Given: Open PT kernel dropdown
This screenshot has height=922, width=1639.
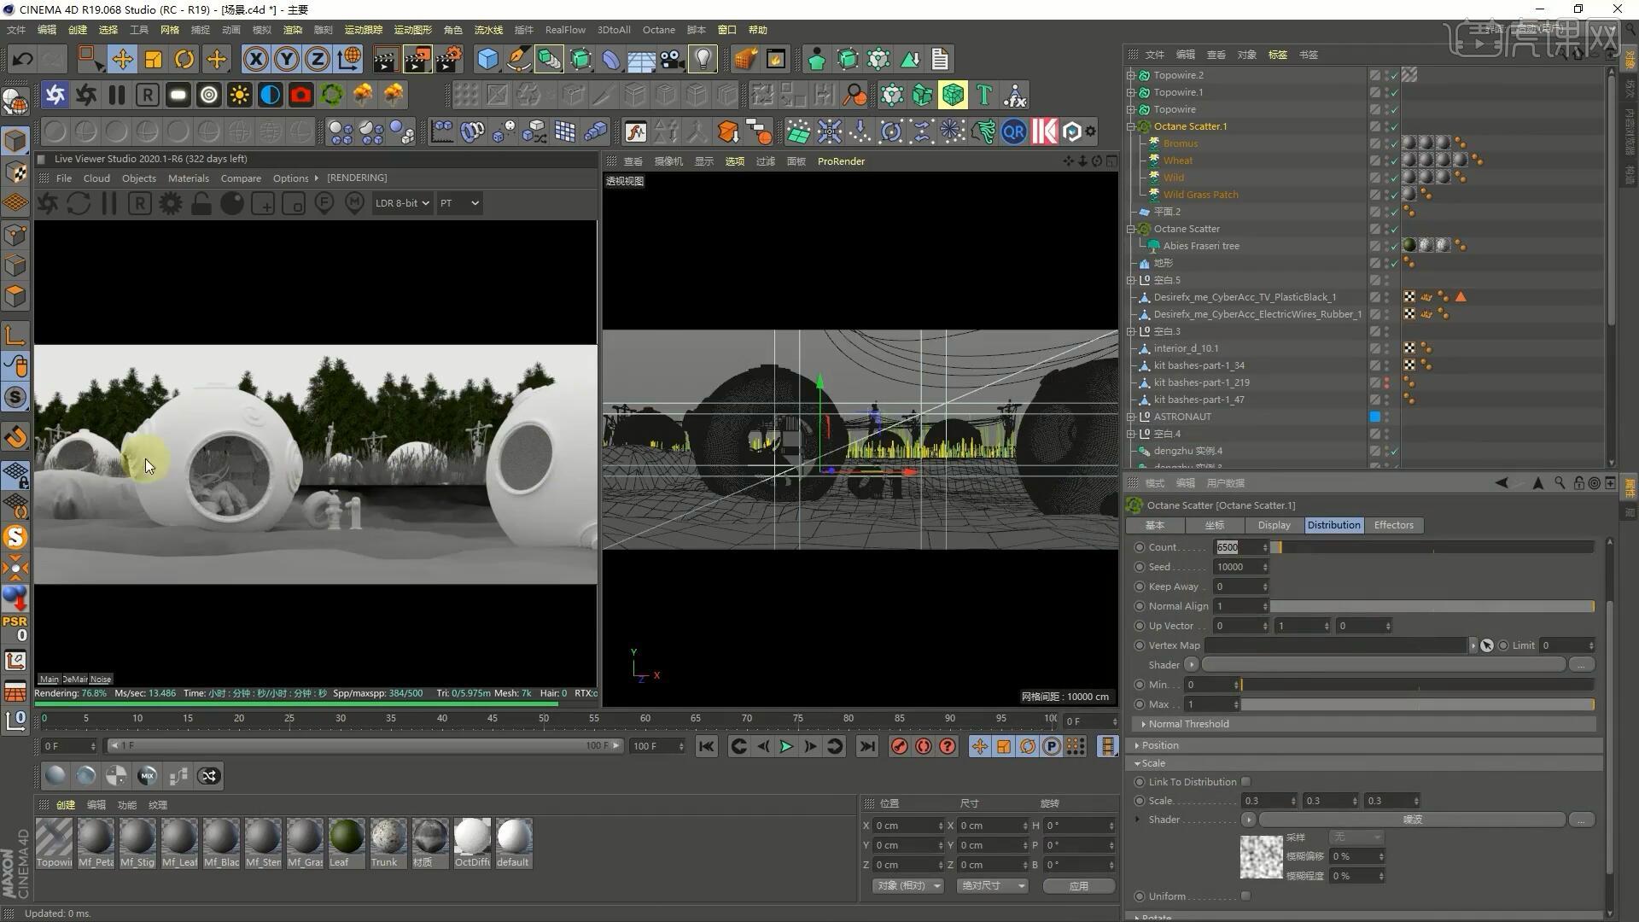Looking at the screenshot, I should pyautogui.click(x=459, y=203).
